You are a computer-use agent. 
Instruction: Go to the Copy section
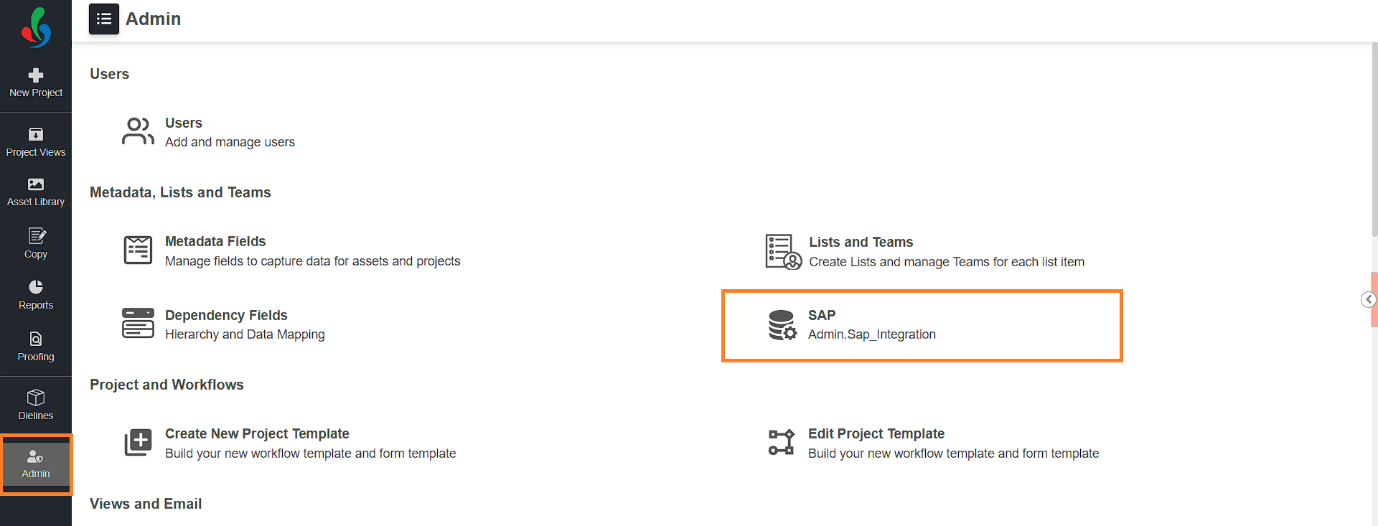36,244
